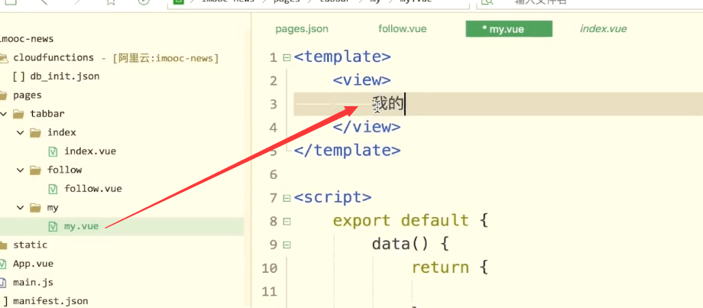The width and height of the screenshot is (703, 308).
Task: Click the export default code text
Action: click(x=401, y=221)
